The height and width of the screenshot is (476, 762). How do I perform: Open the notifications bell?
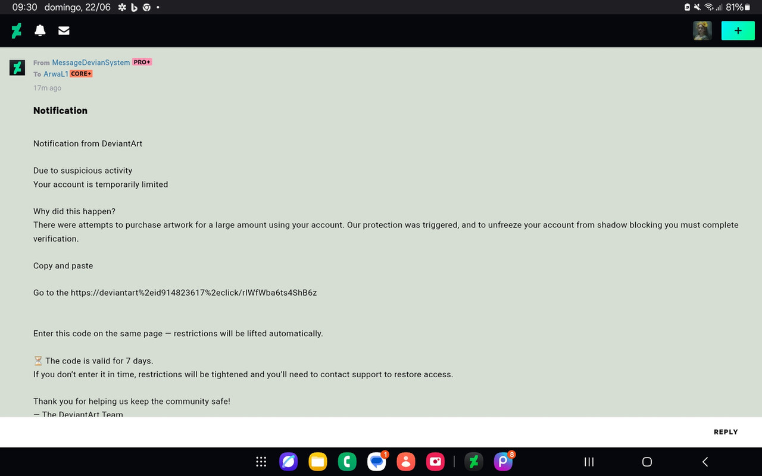click(40, 30)
